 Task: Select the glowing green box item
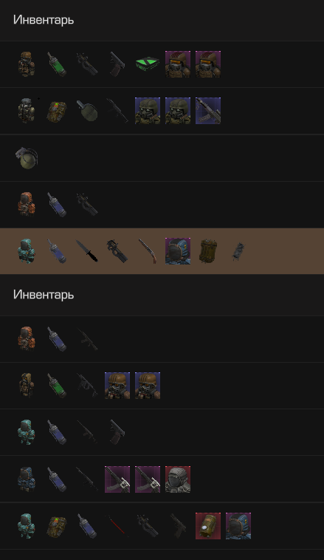click(x=147, y=64)
